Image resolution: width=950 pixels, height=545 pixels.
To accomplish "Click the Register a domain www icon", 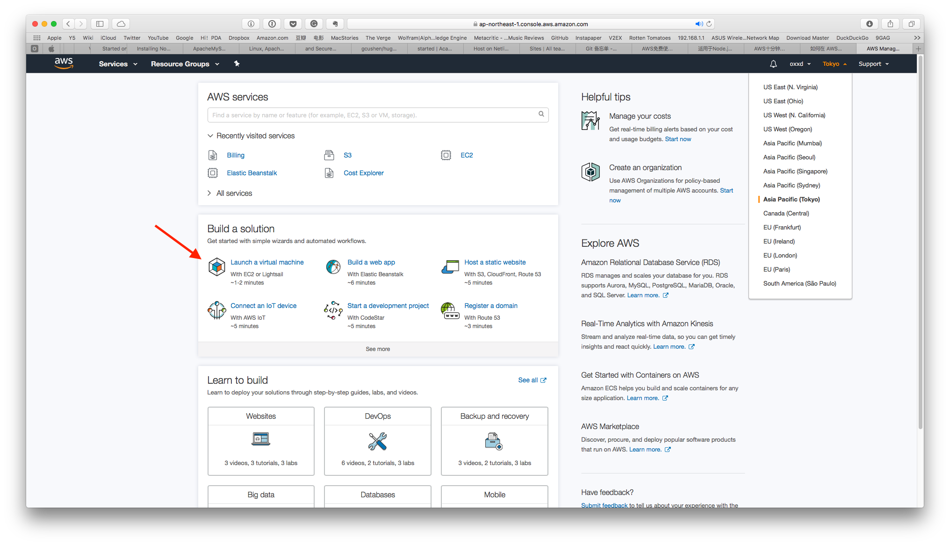I will click(450, 310).
